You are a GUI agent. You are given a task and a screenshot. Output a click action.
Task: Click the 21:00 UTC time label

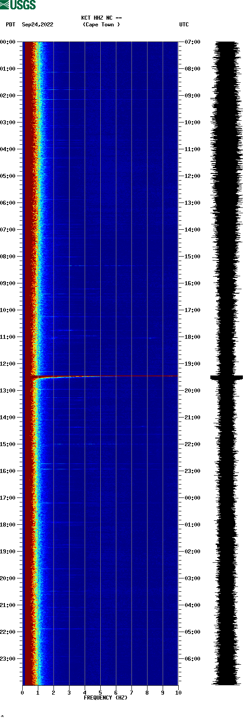[193, 417]
